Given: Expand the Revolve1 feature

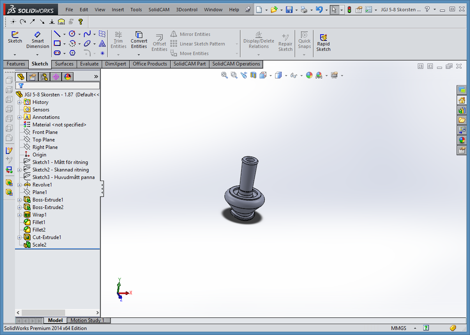Looking at the screenshot, I should pos(20,185).
